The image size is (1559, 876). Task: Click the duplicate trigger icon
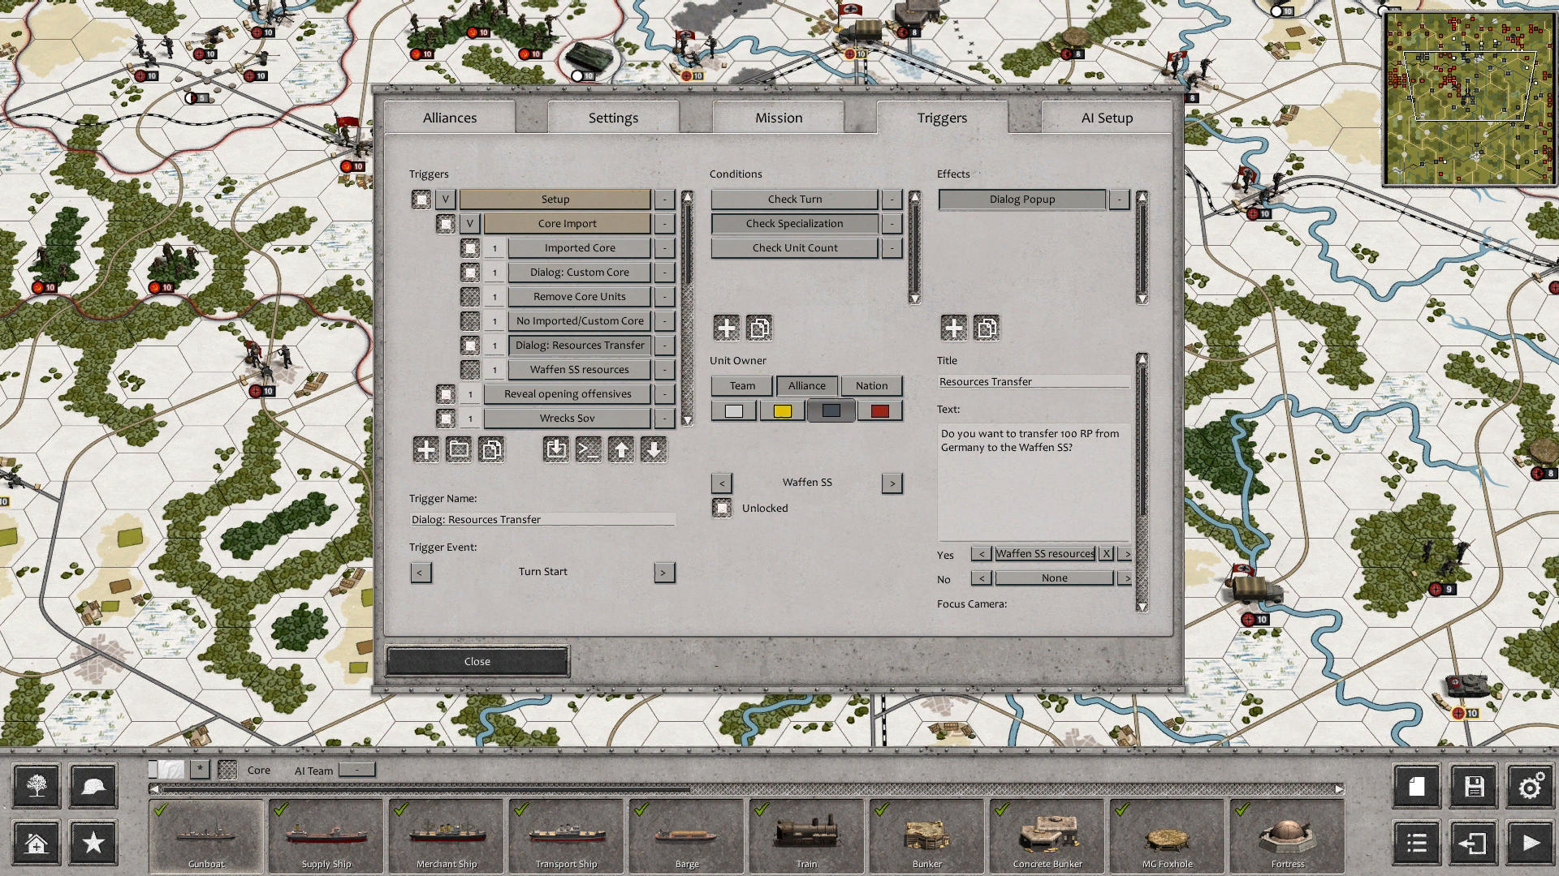[491, 449]
